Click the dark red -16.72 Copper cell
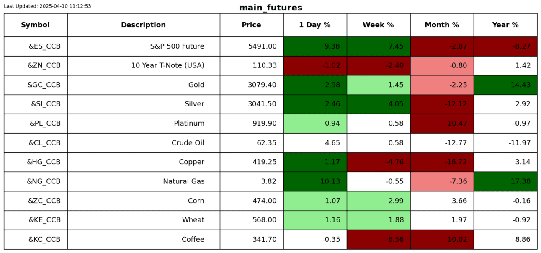The width and height of the screenshot is (541, 253). (x=442, y=162)
